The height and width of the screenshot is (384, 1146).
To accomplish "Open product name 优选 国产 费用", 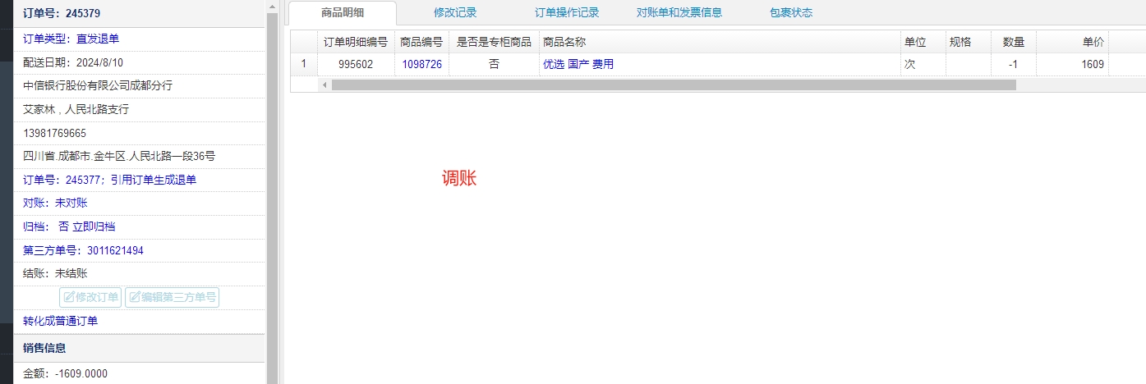I will (x=578, y=64).
